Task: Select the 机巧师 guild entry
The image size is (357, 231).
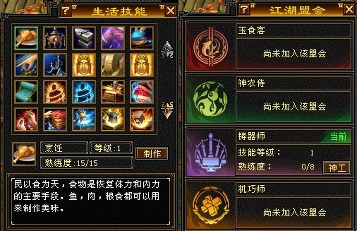Action: (269, 205)
